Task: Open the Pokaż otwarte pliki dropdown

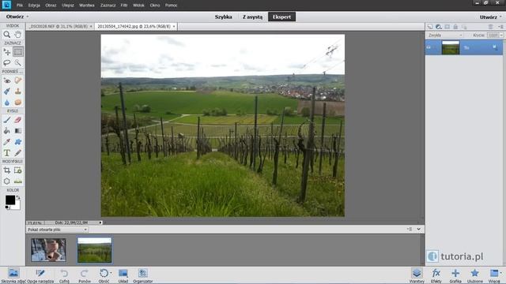Action: (x=57, y=230)
